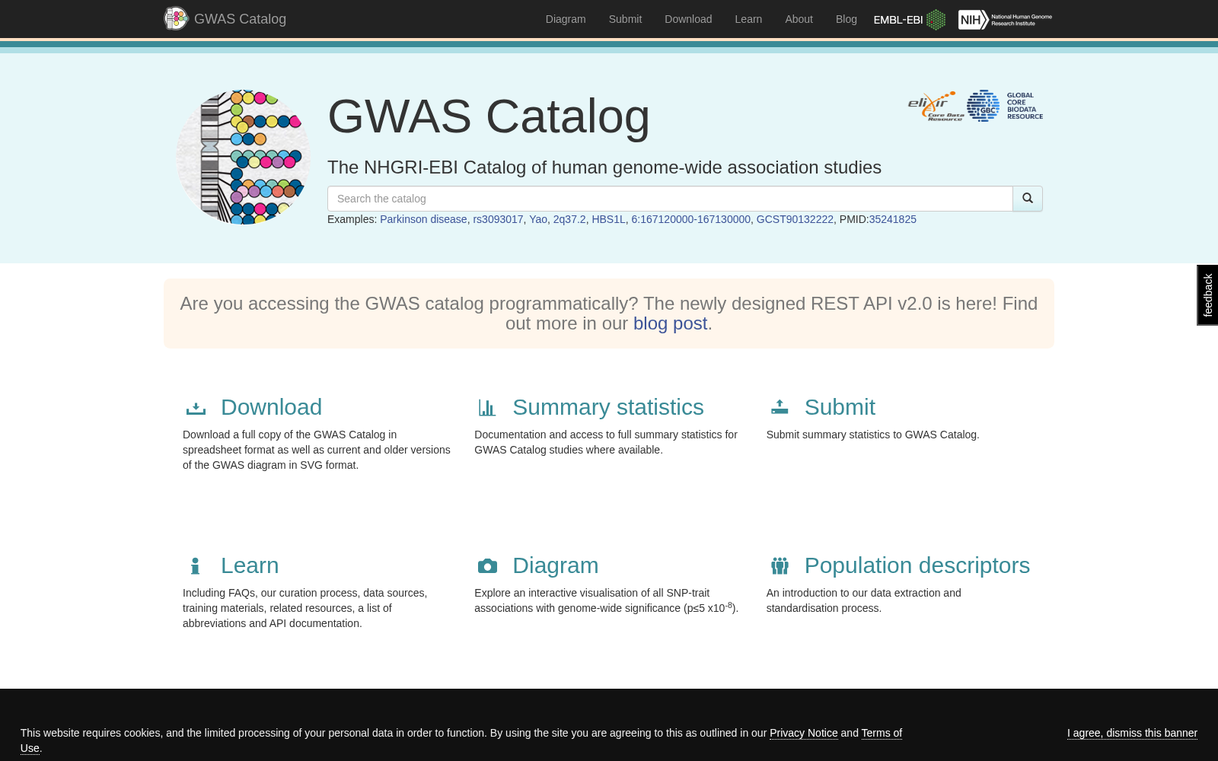Select the rs3093017 example link

pos(498,219)
